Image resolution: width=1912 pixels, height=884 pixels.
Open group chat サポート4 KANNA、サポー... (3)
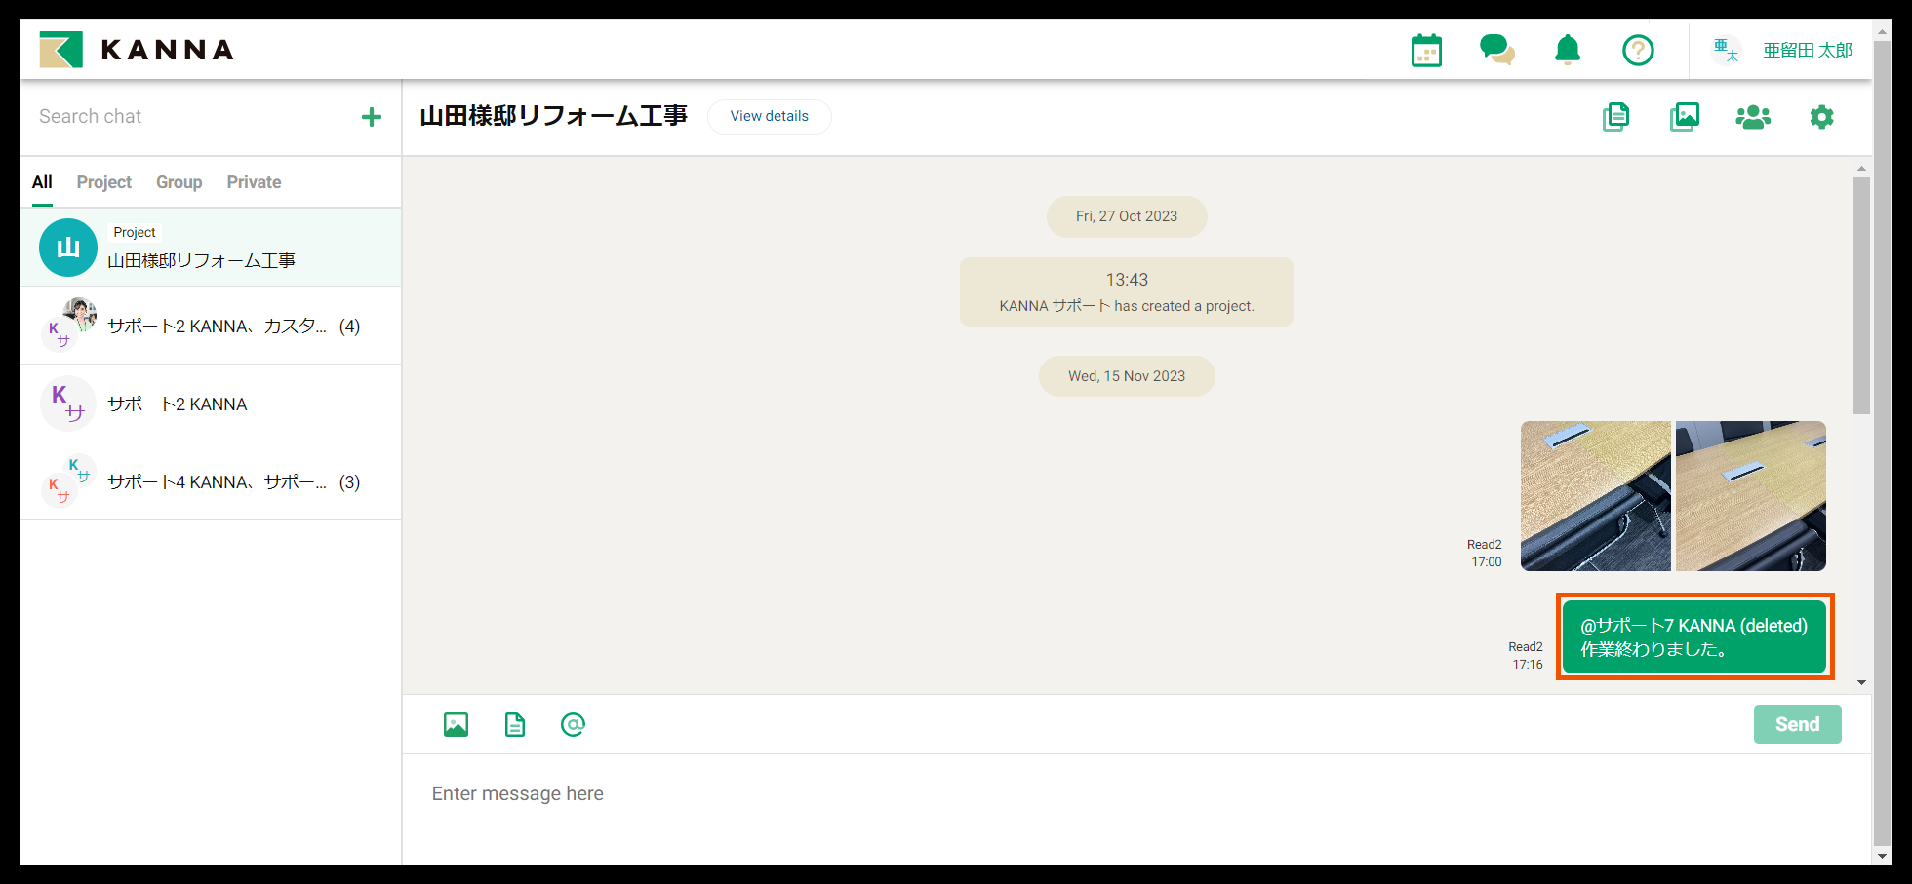211,481
